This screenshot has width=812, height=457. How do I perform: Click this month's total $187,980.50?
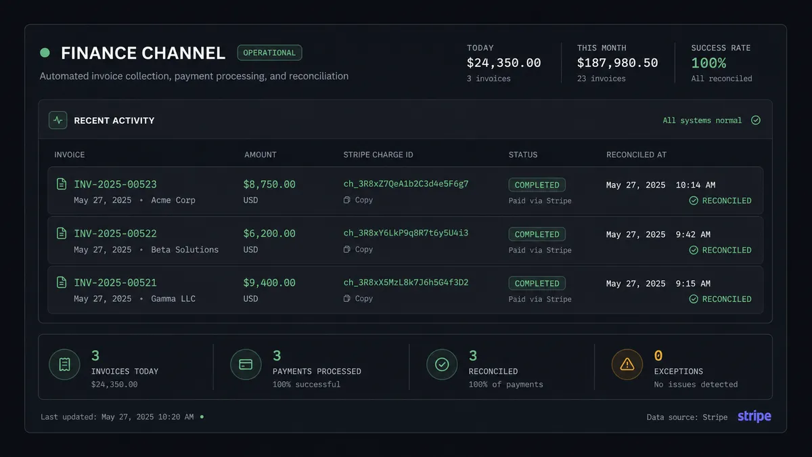pyautogui.click(x=617, y=63)
